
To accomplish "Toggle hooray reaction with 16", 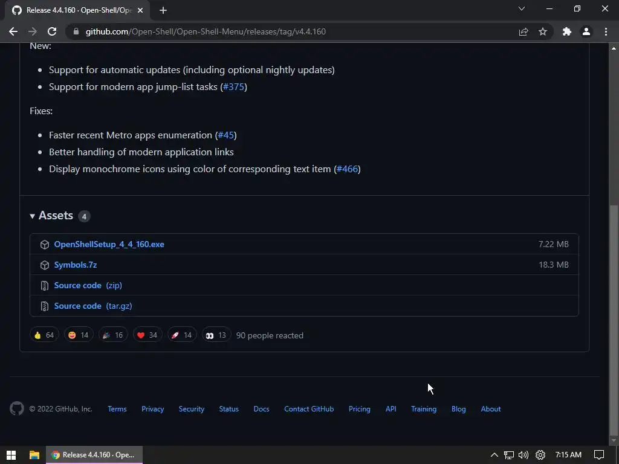I will [113, 335].
